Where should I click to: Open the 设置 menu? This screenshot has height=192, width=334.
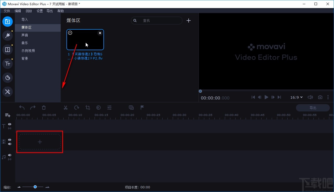coord(40,11)
